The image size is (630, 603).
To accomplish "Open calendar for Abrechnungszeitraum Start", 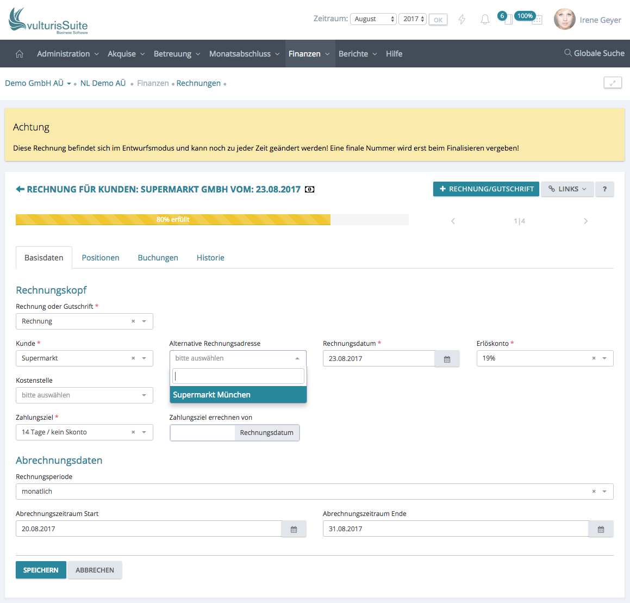I will pyautogui.click(x=294, y=529).
